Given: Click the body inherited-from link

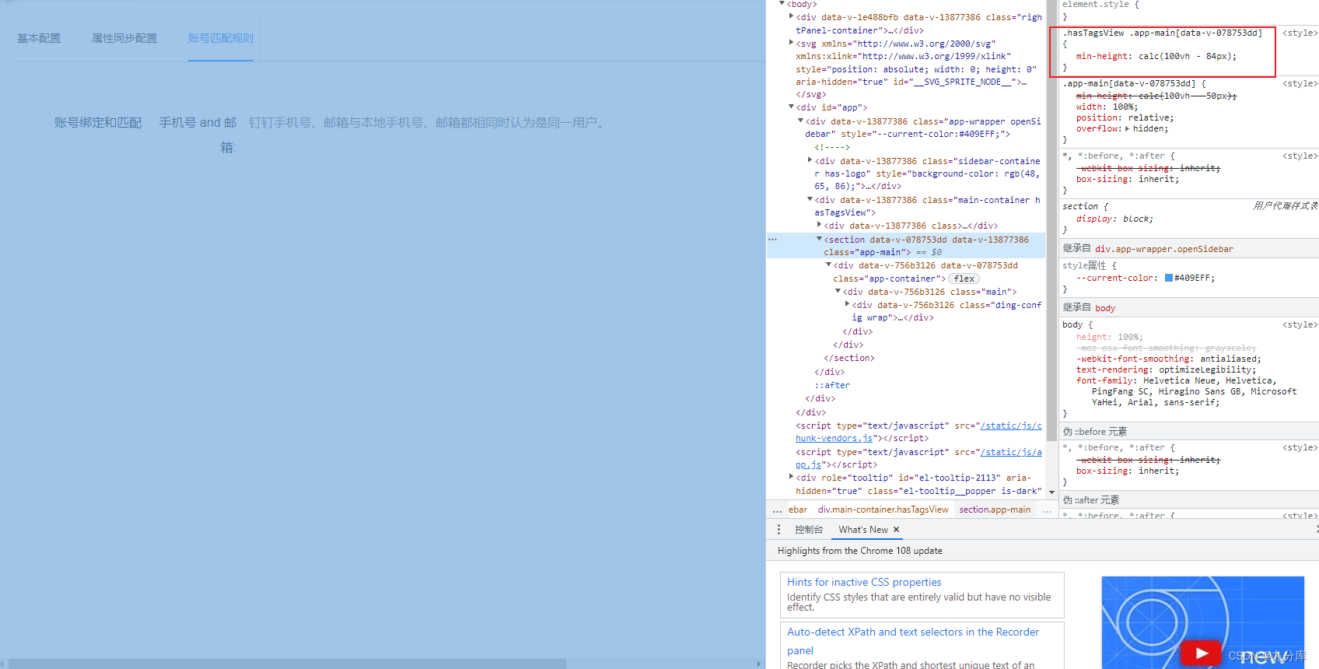Looking at the screenshot, I should (1105, 308).
